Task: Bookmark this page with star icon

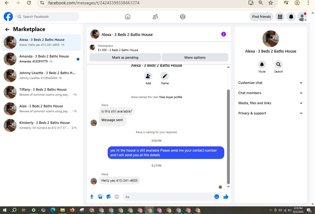Action: (271, 3)
